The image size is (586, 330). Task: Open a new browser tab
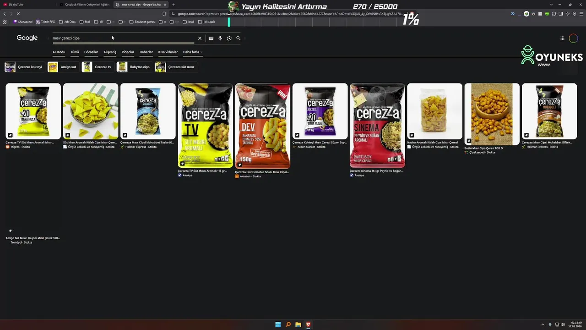[x=174, y=5]
